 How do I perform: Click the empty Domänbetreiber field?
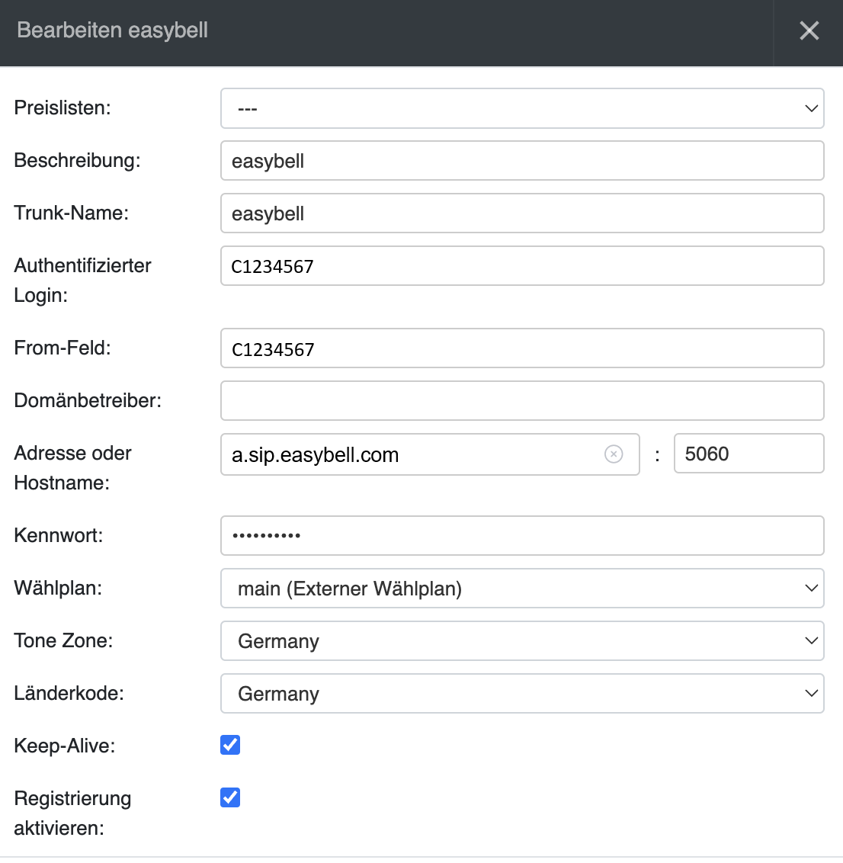pyautogui.click(x=522, y=401)
